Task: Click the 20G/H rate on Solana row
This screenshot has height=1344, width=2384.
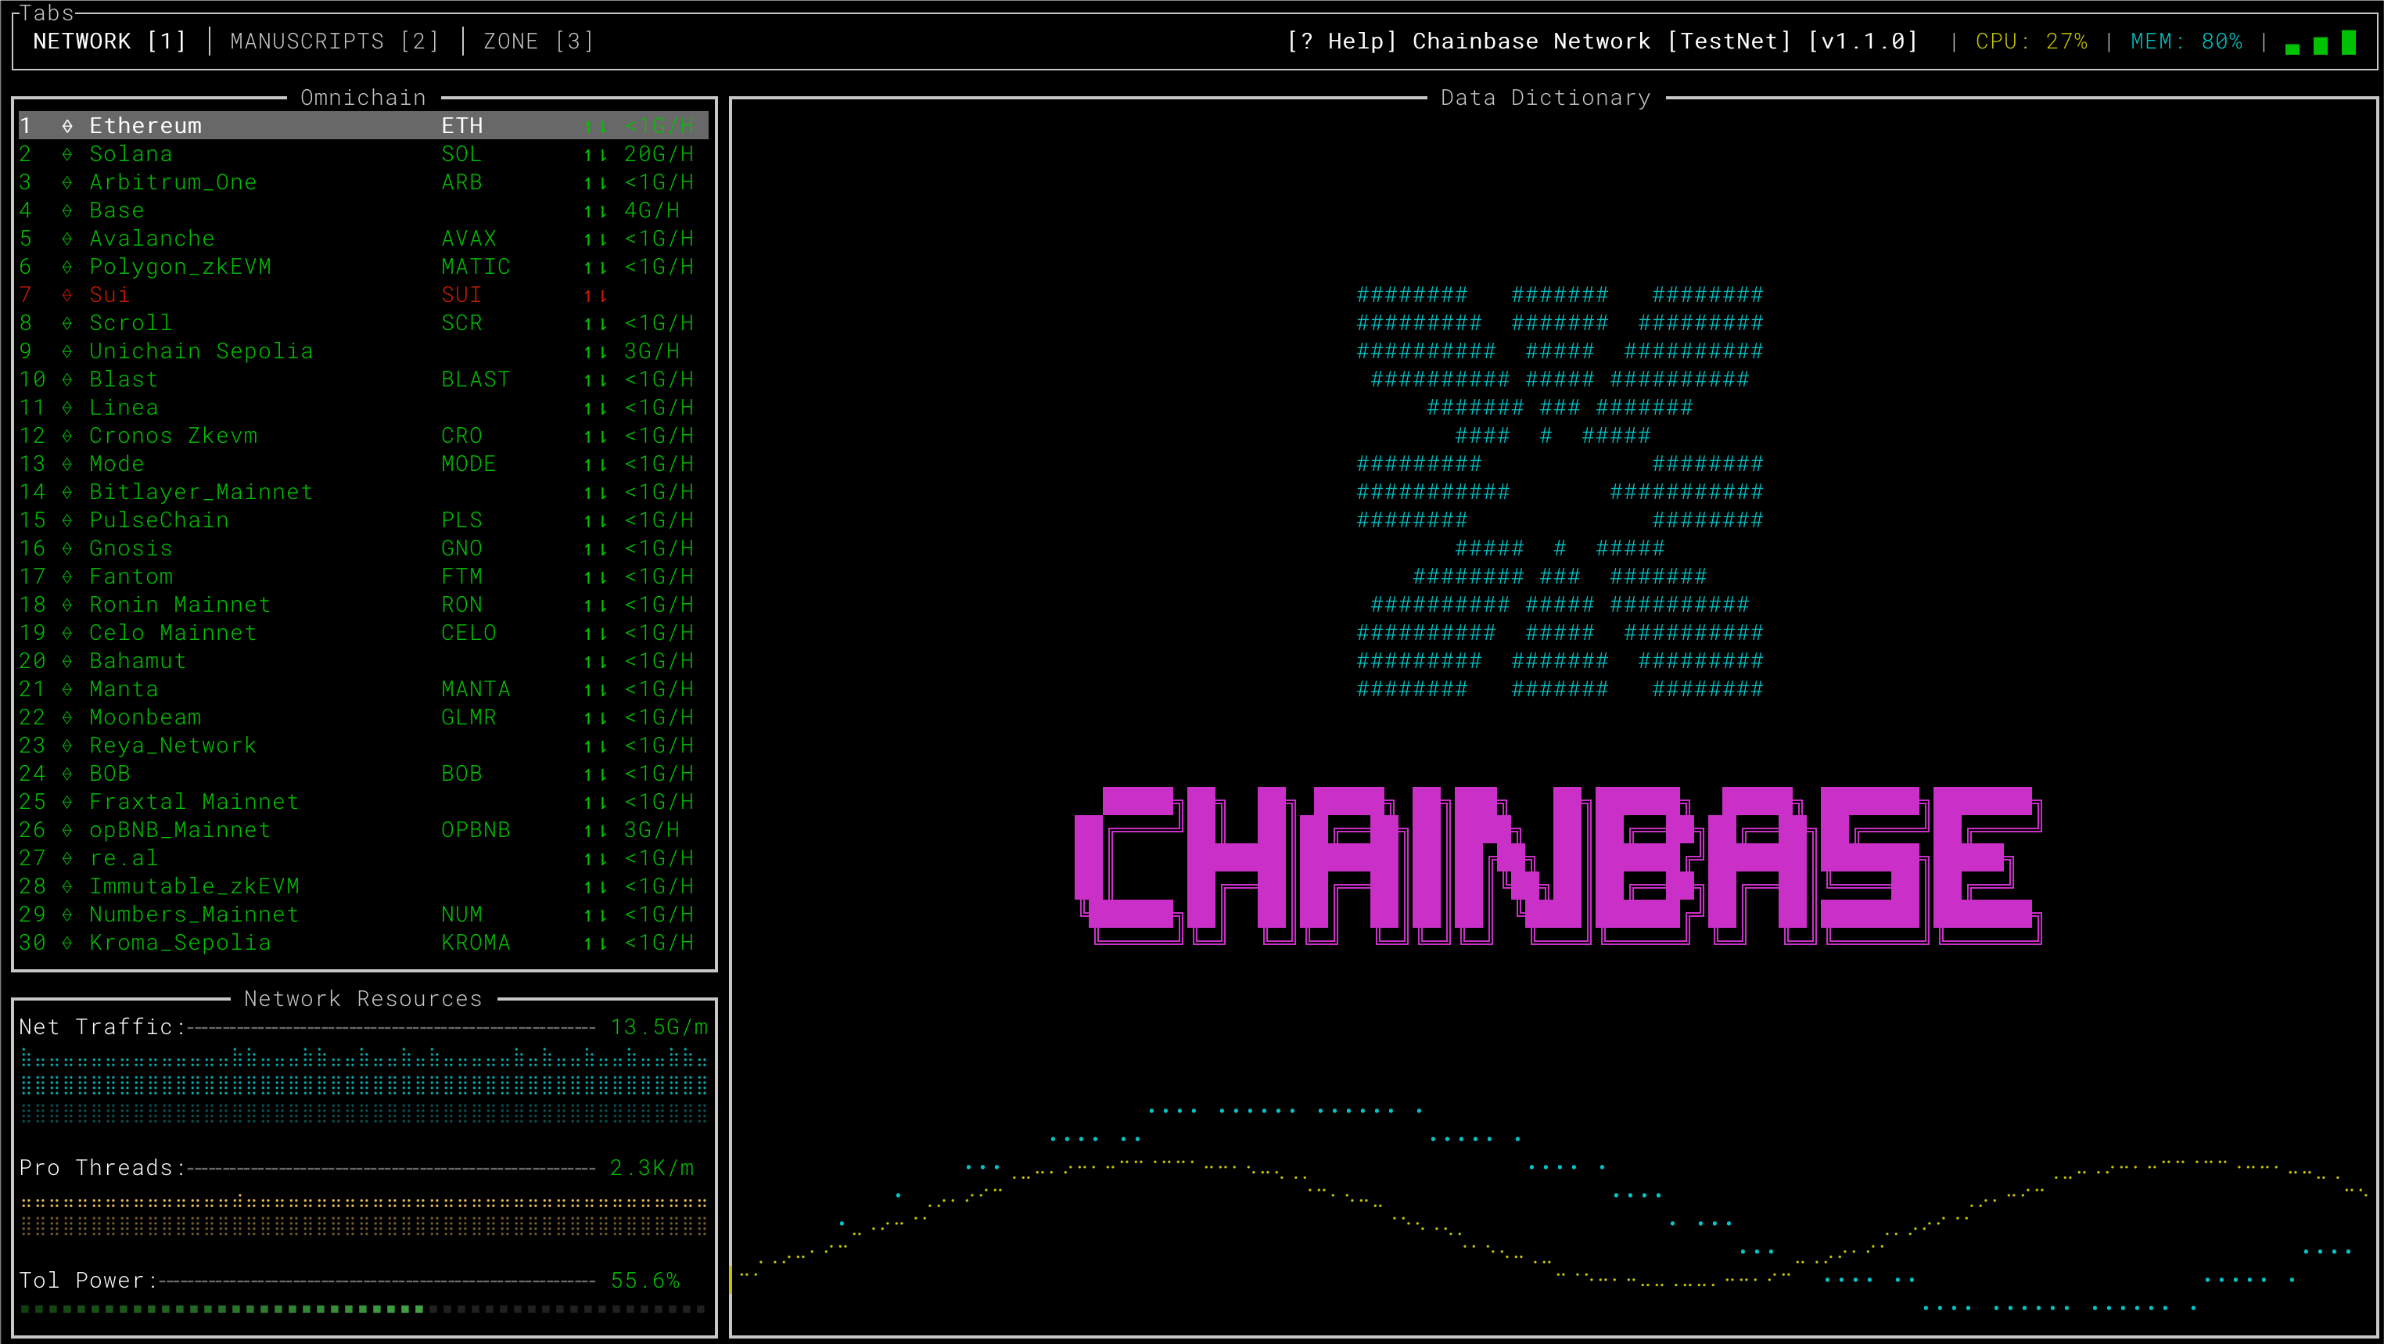Action: 658,155
